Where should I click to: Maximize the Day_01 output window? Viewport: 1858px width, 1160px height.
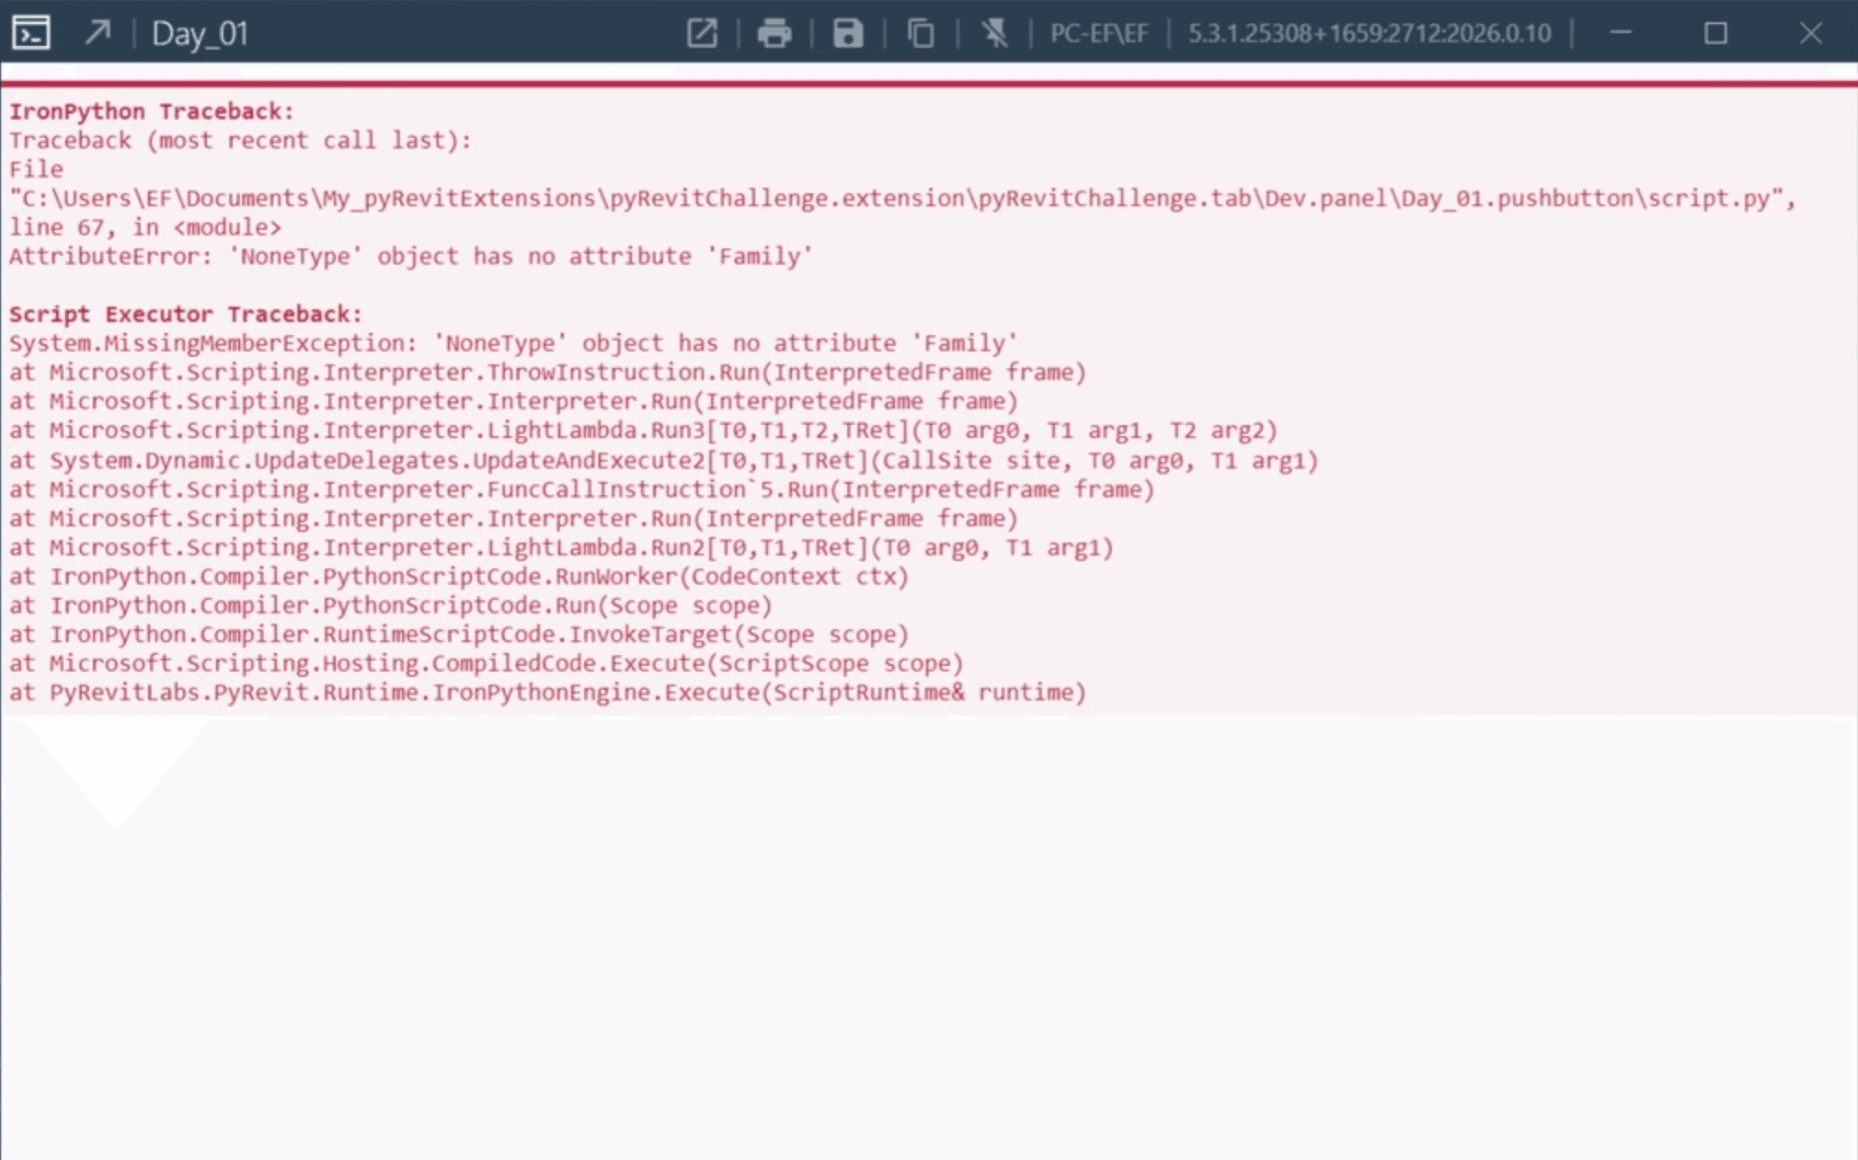coord(1715,33)
